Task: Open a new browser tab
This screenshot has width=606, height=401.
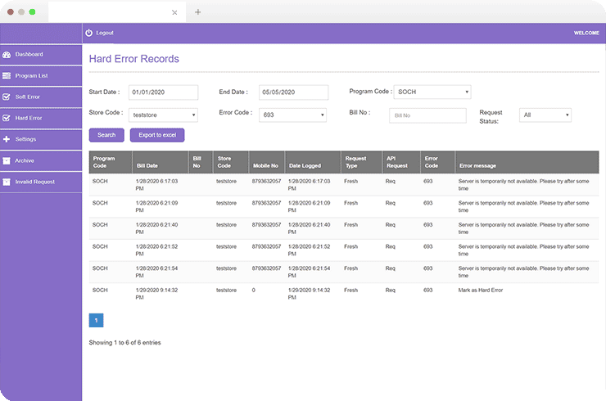Action: [197, 12]
